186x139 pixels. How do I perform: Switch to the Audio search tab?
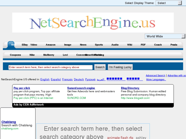click(x=115, y=45)
